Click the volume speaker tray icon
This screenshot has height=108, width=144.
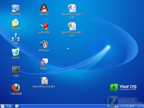(x=108, y=106)
